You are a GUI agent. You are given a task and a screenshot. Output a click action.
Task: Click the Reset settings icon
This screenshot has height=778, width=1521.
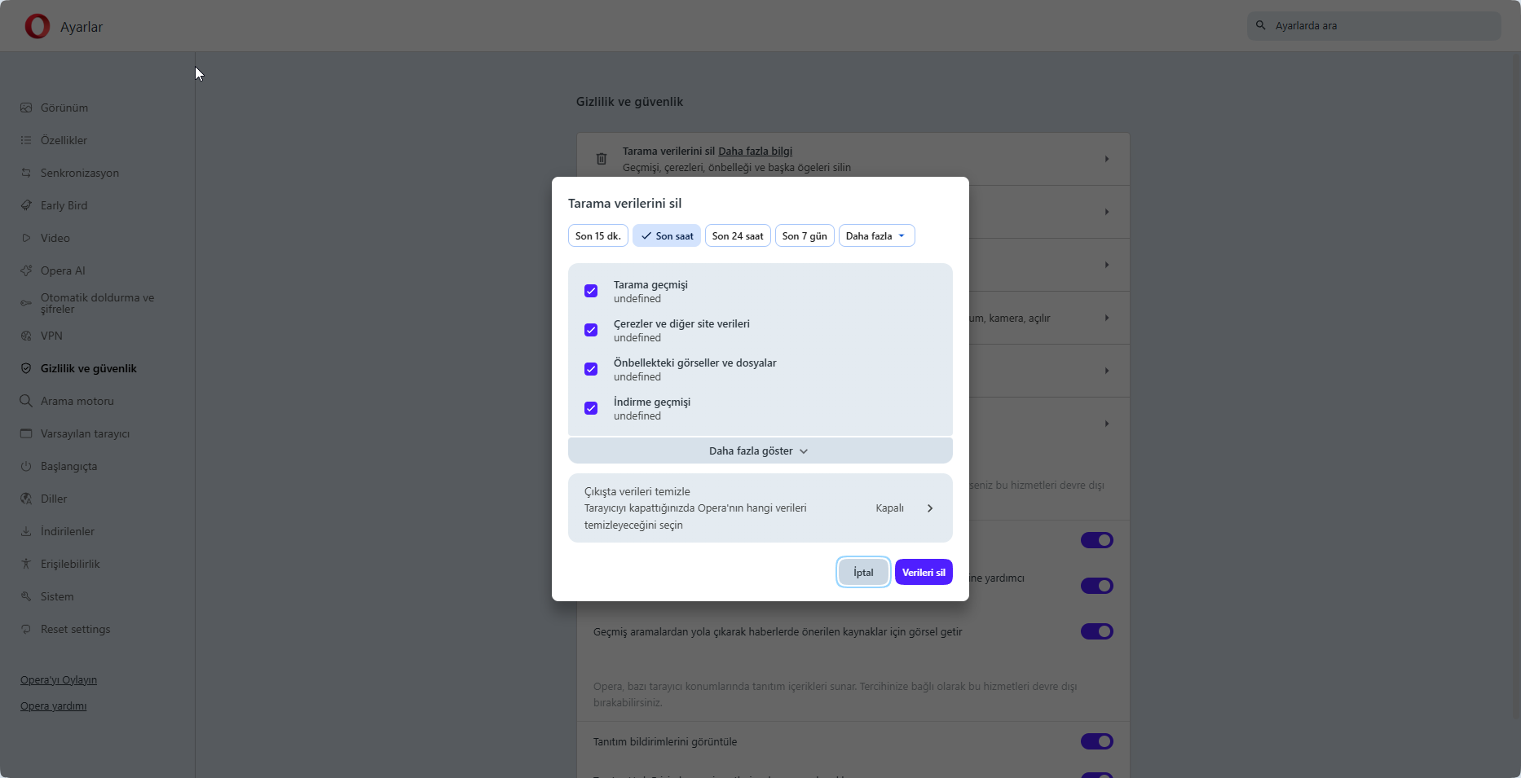click(26, 629)
